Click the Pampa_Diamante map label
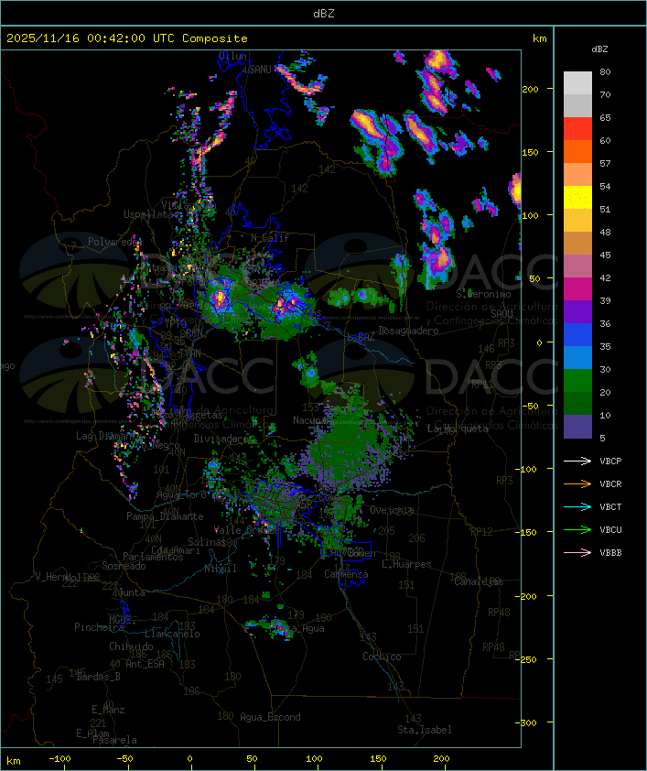 coord(165,516)
